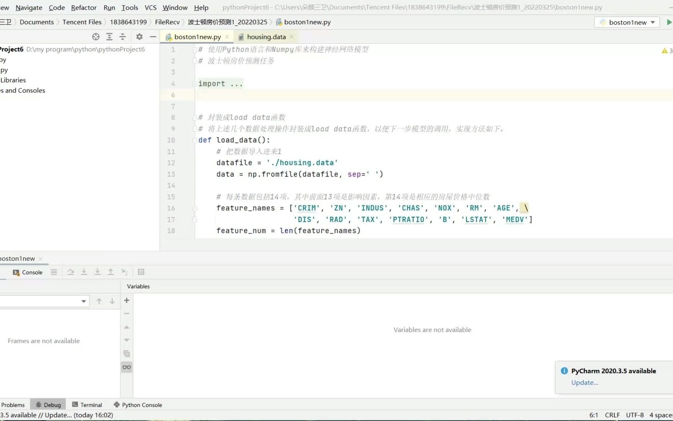Open the Help menu

point(201,7)
